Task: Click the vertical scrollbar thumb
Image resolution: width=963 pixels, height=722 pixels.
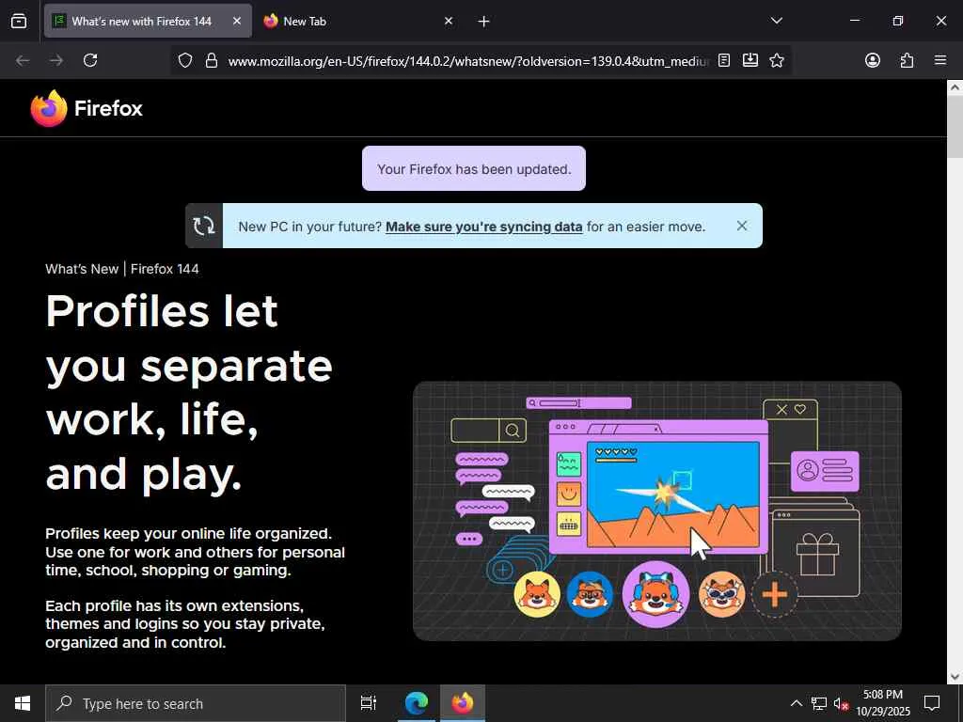Action: (x=955, y=127)
